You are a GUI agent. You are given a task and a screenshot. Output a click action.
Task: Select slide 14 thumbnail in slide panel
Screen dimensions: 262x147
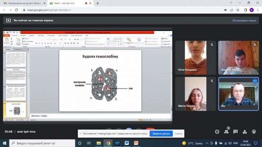point(16,76)
